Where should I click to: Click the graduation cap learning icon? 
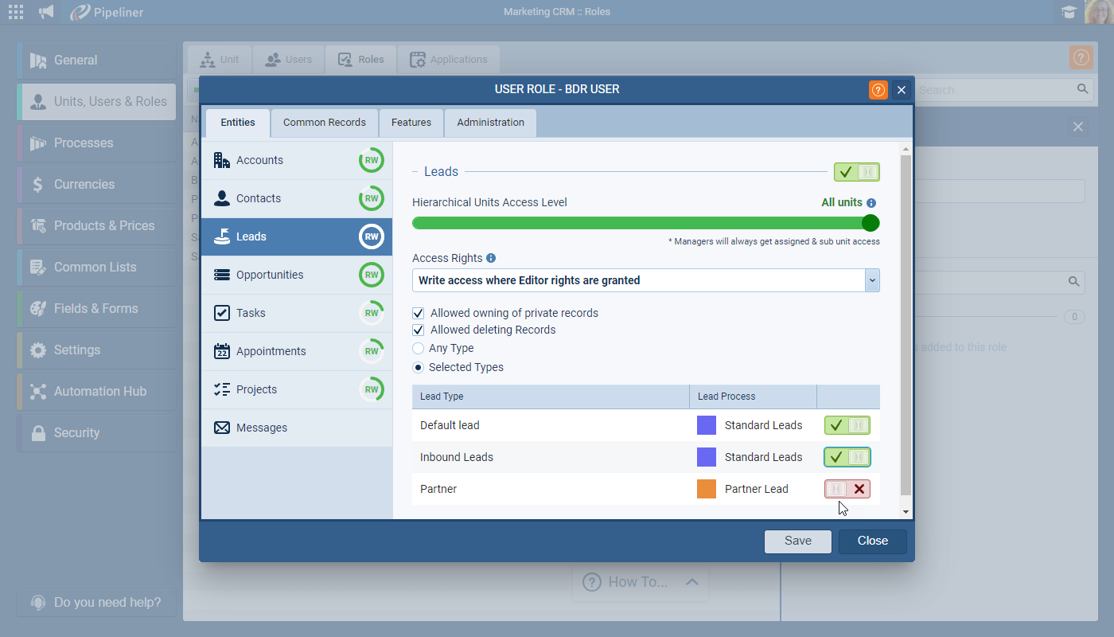tap(1069, 12)
